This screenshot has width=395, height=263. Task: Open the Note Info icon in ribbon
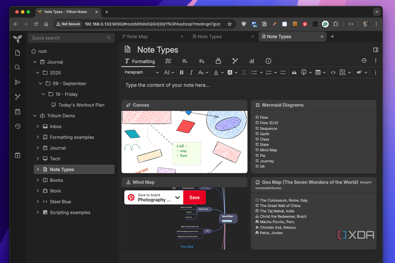268,61
